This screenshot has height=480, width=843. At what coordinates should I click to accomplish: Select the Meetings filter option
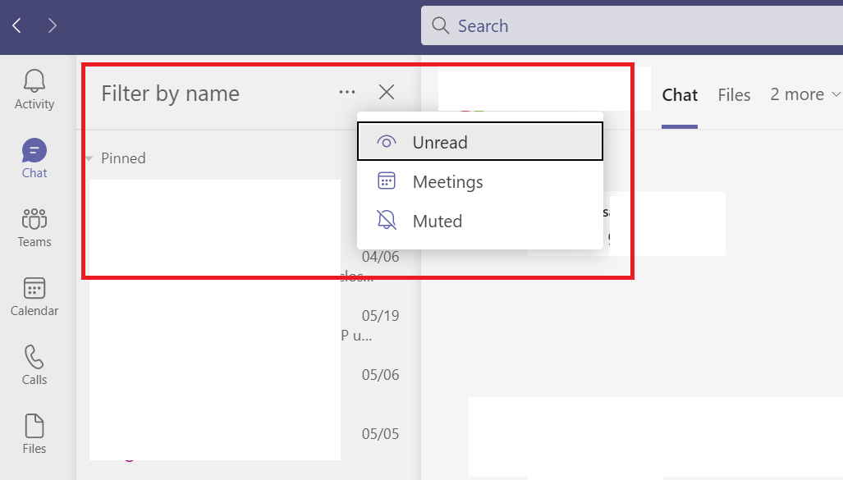(x=480, y=181)
